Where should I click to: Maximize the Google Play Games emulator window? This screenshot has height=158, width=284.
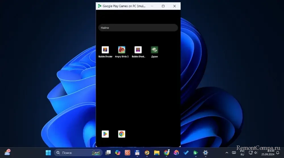click(163, 6)
